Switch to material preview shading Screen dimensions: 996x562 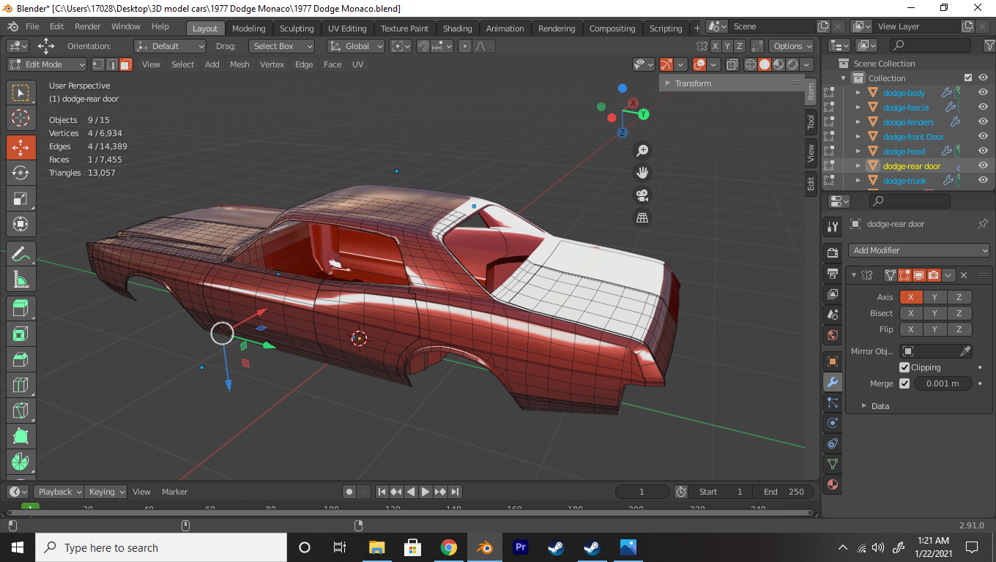[x=778, y=64]
